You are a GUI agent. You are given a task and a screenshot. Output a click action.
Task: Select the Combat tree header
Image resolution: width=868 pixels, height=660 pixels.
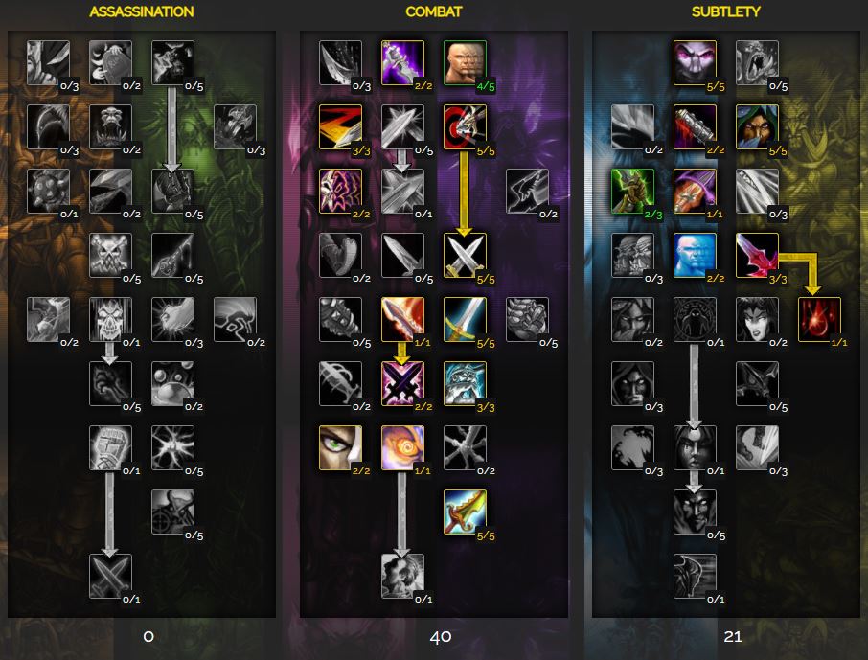(433, 11)
